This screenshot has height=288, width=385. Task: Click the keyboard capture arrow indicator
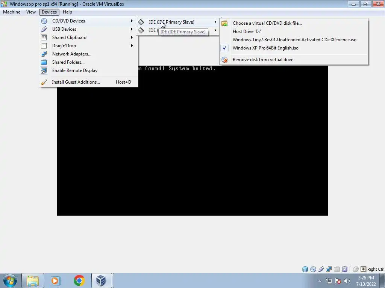coord(363,269)
